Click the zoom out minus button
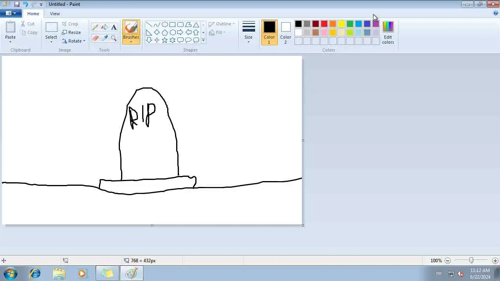This screenshot has height=281, width=500. [448, 261]
